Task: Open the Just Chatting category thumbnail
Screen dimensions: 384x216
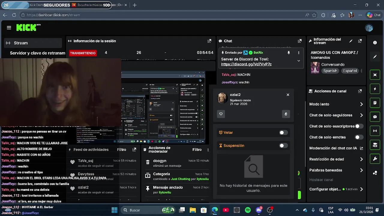Action: [315, 68]
